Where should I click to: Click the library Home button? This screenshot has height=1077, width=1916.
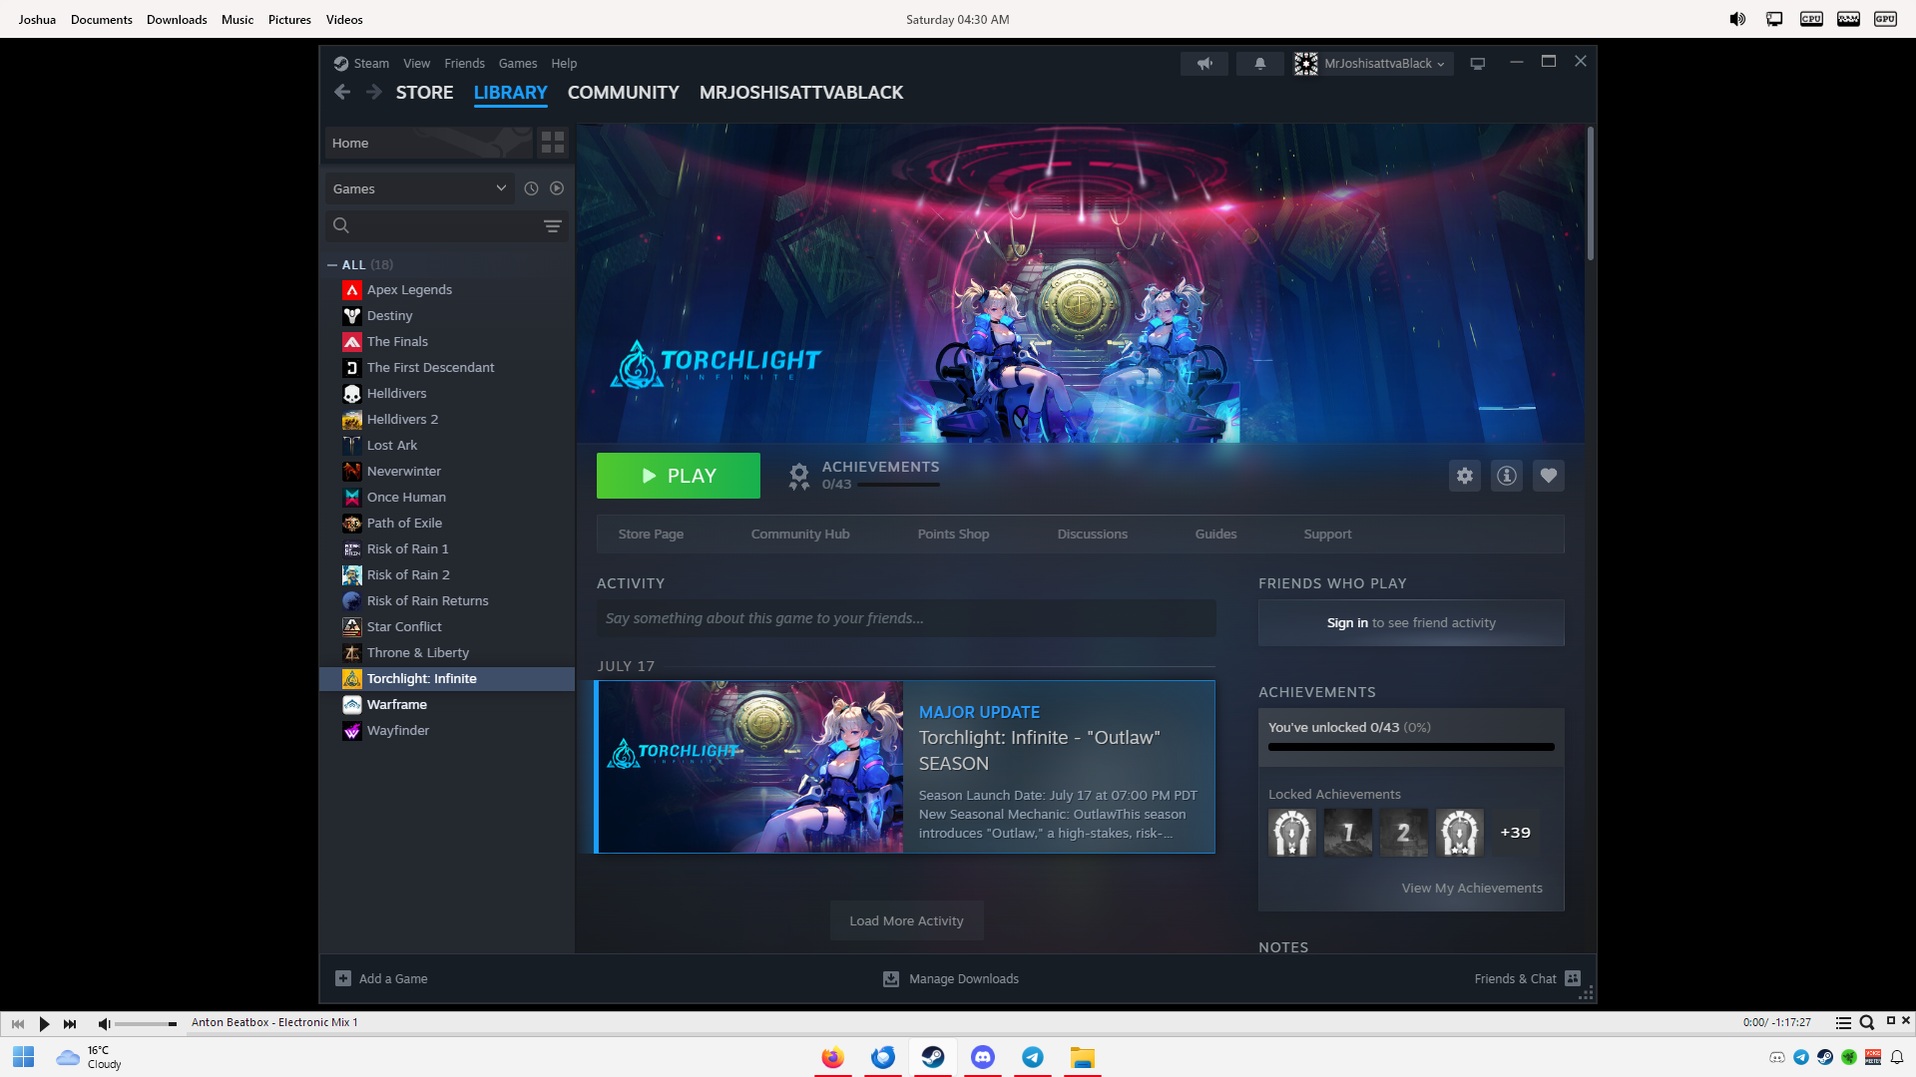(429, 143)
